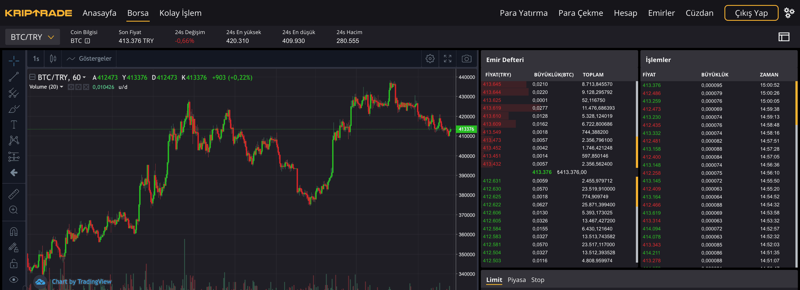The height and width of the screenshot is (290, 800).
Task: Select the text annotation tool
Action: (14, 125)
